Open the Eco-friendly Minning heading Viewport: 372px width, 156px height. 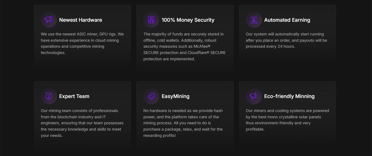(x=289, y=96)
